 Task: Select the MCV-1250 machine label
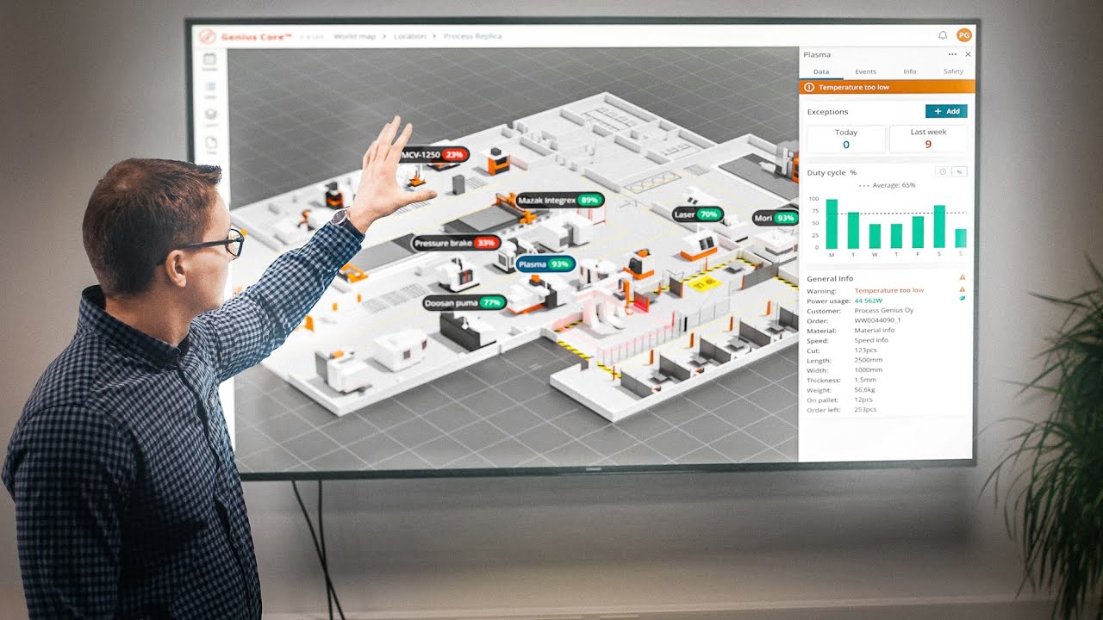pyautogui.click(x=434, y=155)
